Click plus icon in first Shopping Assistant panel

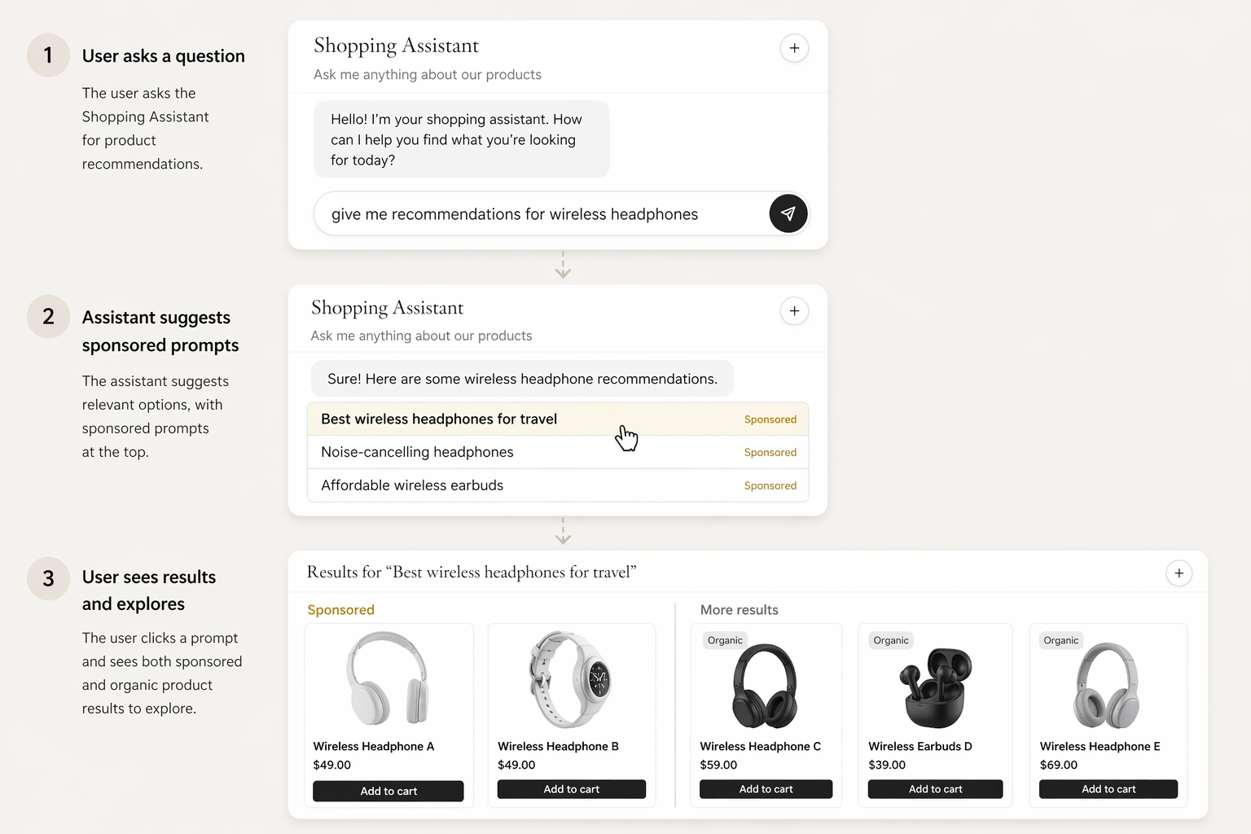[x=794, y=48]
